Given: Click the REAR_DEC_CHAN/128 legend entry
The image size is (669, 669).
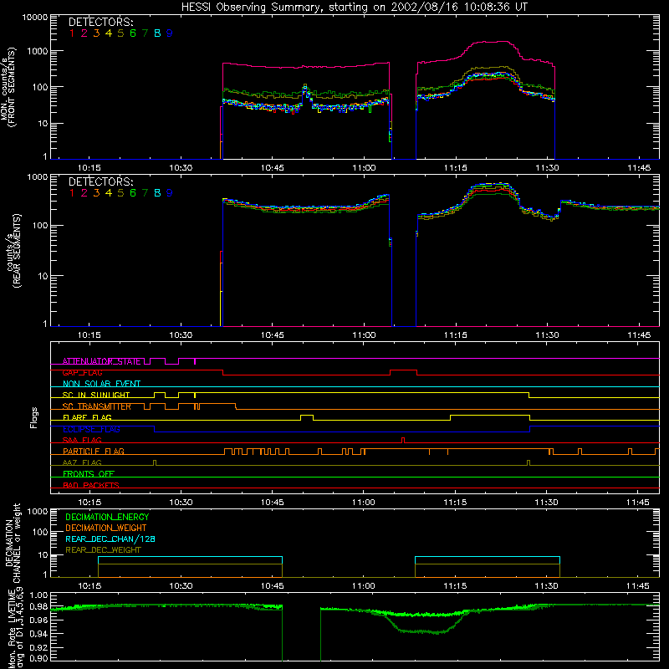Looking at the screenshot, I should click(x=110, y=539).
